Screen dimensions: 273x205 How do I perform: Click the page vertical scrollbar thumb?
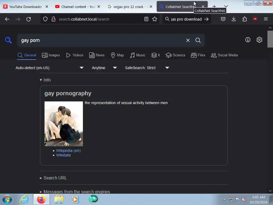point(270,39)
